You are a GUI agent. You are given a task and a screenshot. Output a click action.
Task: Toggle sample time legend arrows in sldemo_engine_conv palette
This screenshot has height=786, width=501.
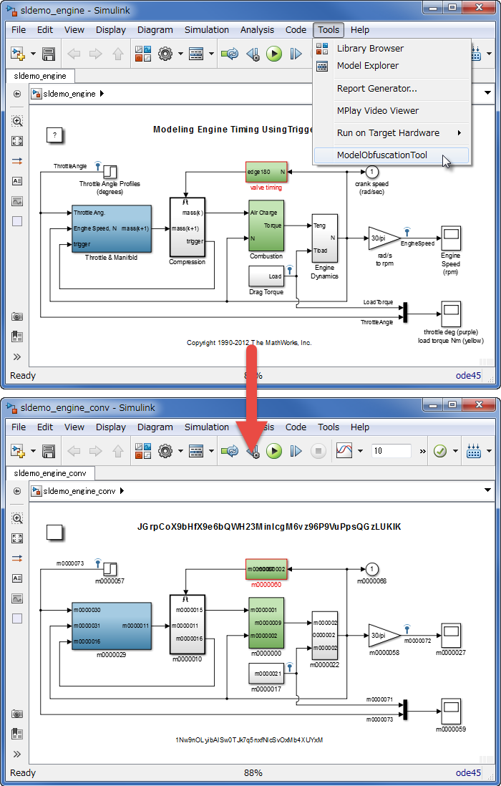(17, 558)
